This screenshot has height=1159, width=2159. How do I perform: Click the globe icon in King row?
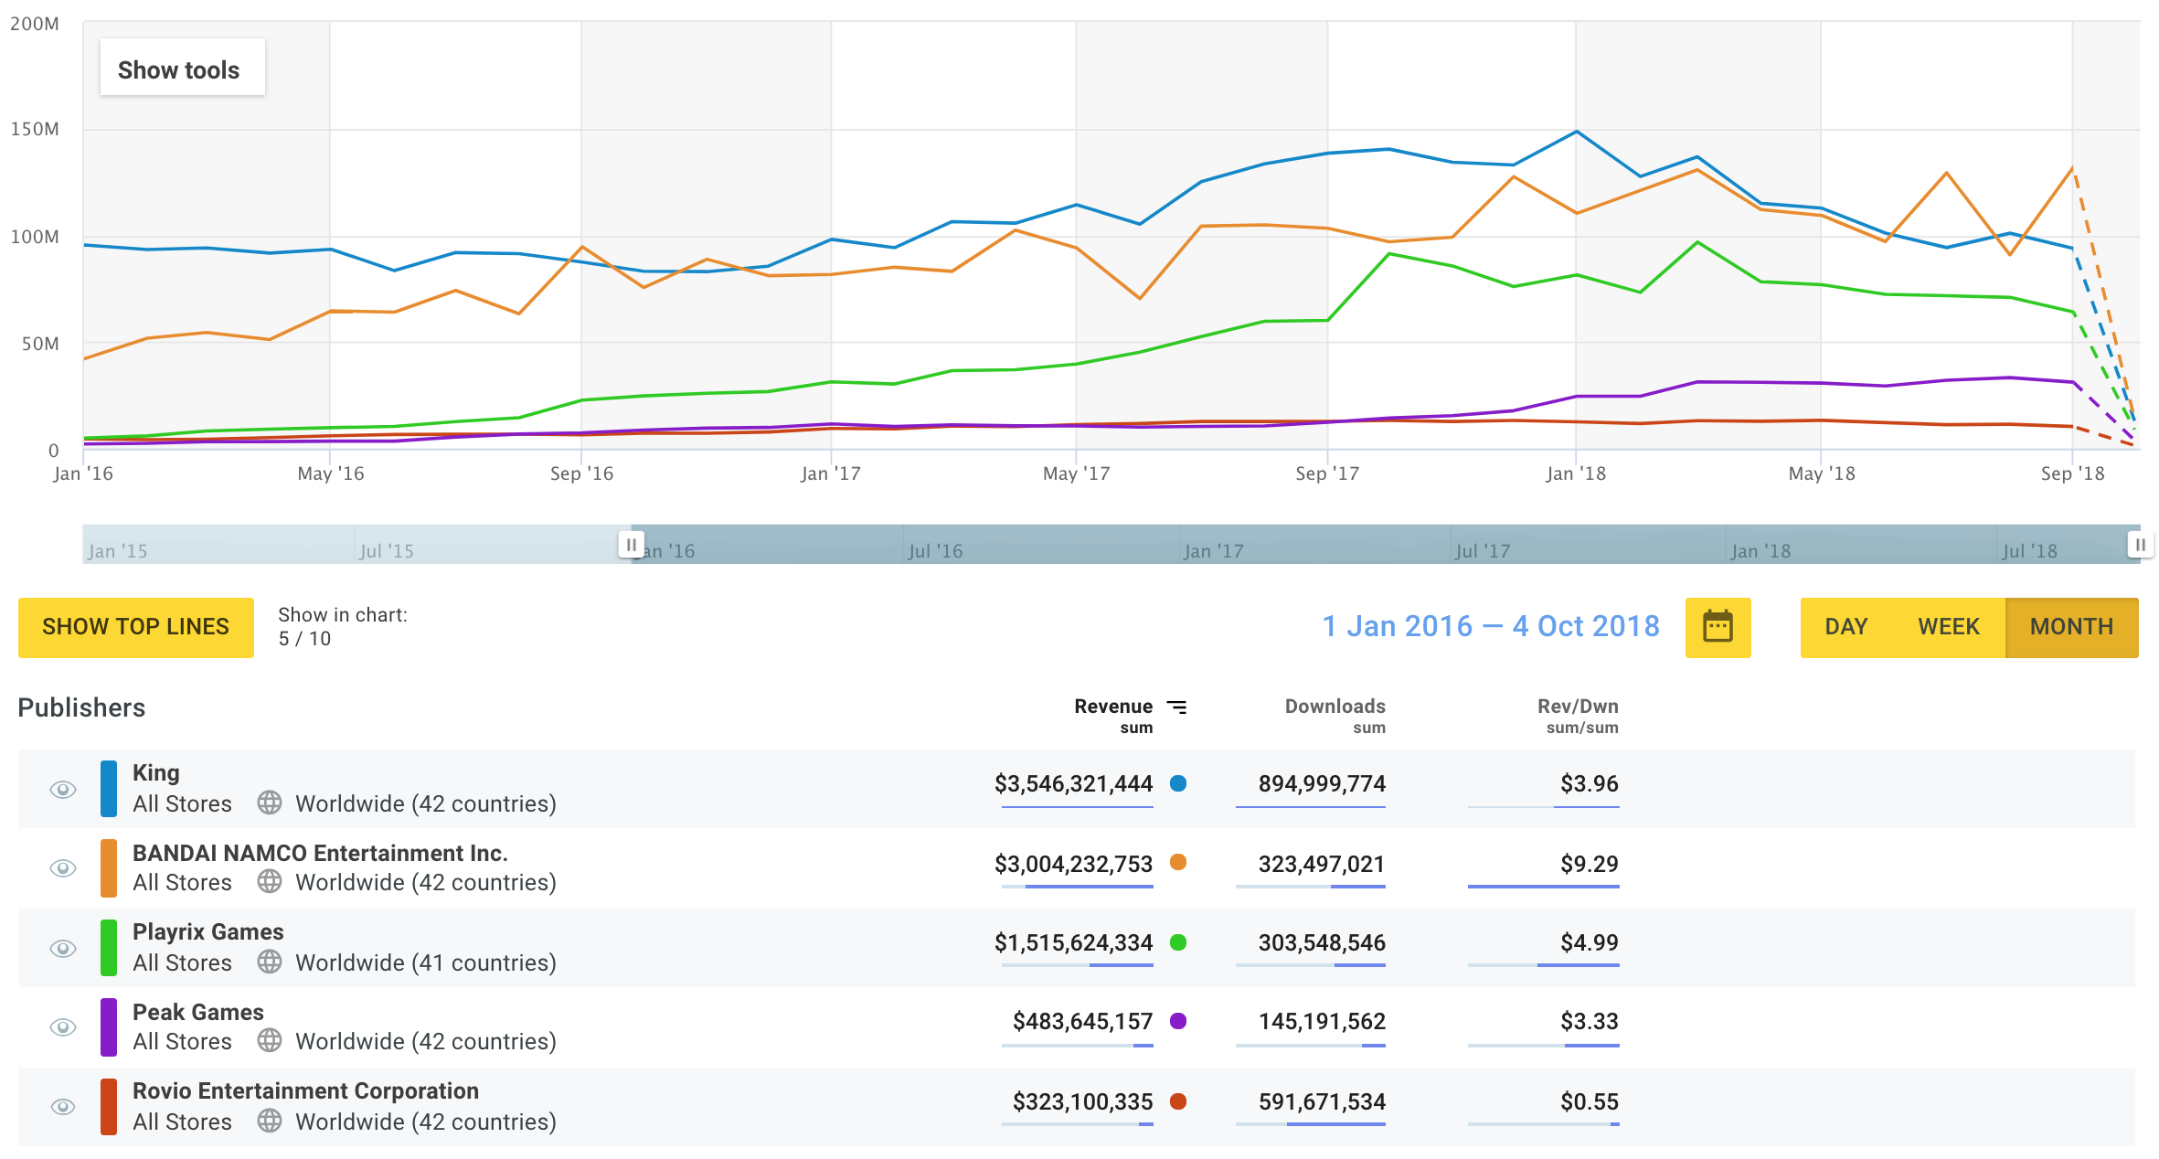click(269, 803)
